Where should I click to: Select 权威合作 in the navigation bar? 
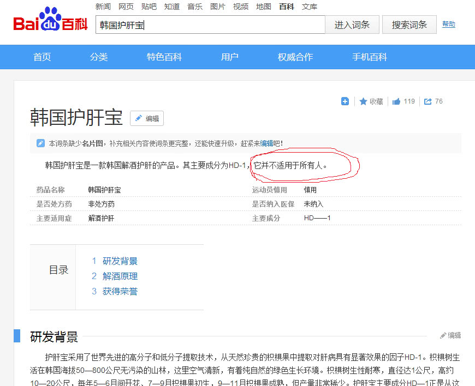tap(295, 57)
